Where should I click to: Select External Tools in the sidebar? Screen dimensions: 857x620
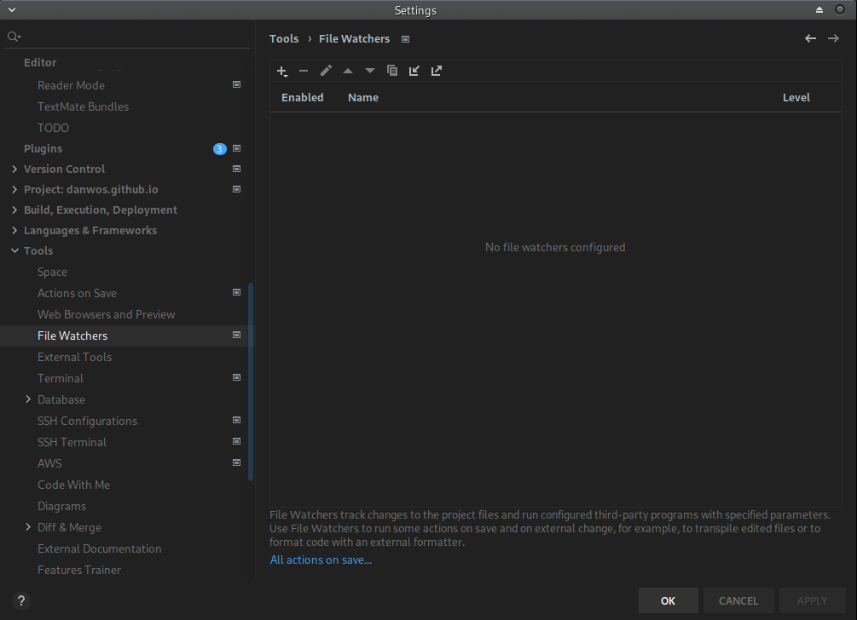74,357
